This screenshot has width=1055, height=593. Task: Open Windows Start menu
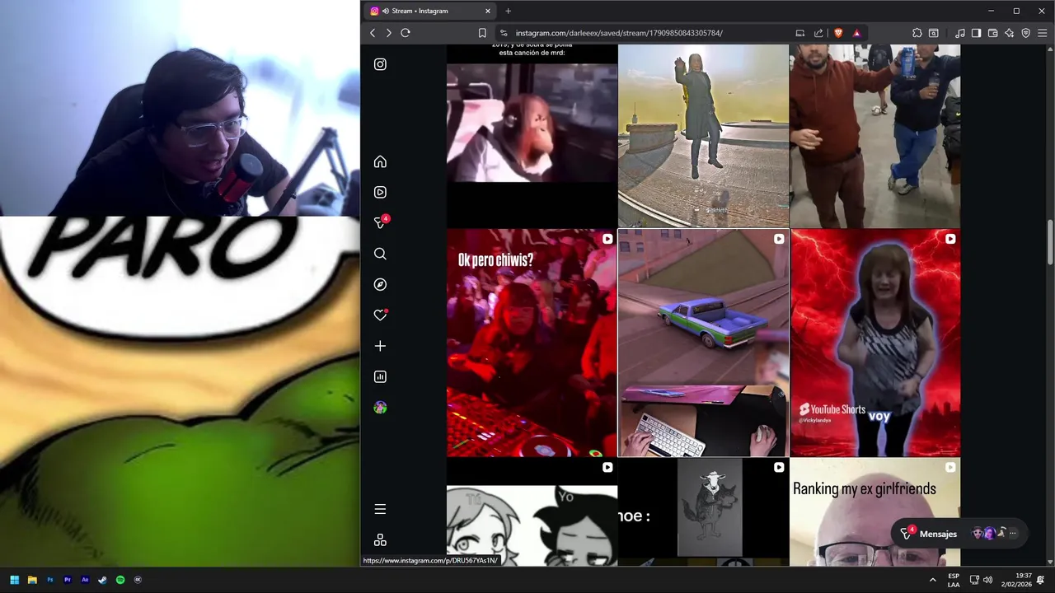tap(14, 580)
